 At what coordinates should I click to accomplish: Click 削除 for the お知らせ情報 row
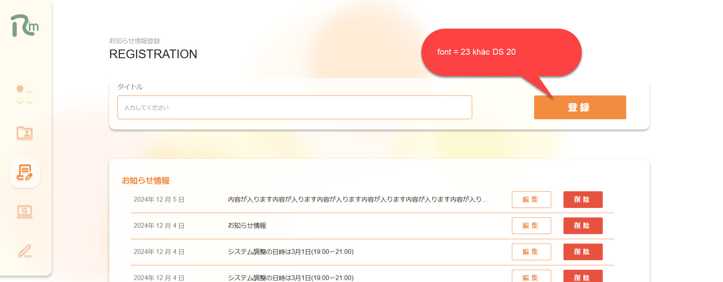(x=583, y=226)
